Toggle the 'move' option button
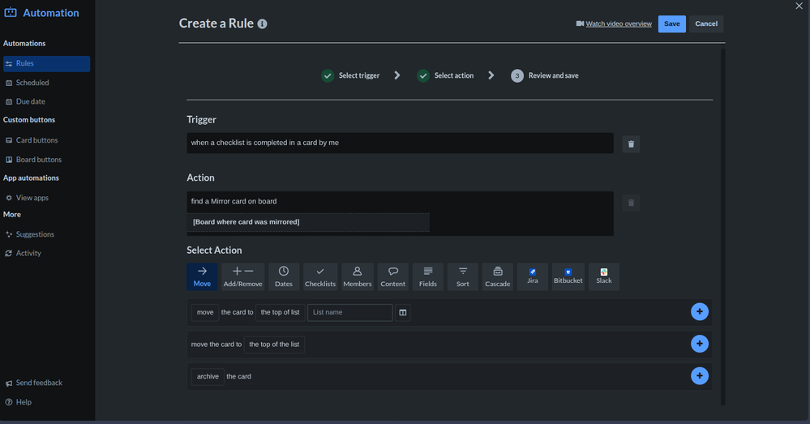The height and width of the screenshot is (424, 810). click(205, 312)
